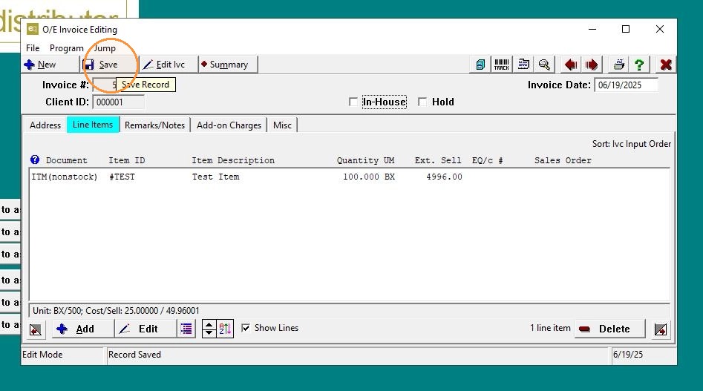The width and height of the screenshot is (703, 391).
Task: Uncheck the Show Lines checkbox
Action: point(246,328)
